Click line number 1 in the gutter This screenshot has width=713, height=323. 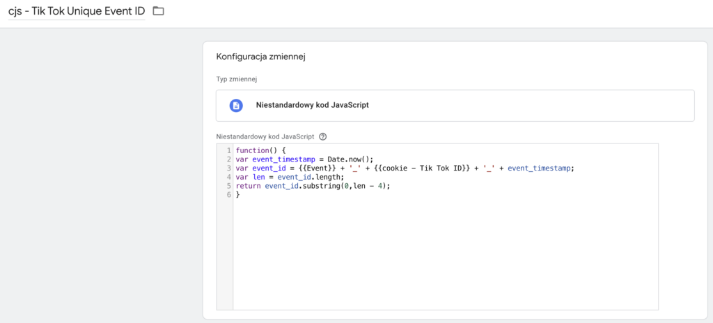point(228,150)
